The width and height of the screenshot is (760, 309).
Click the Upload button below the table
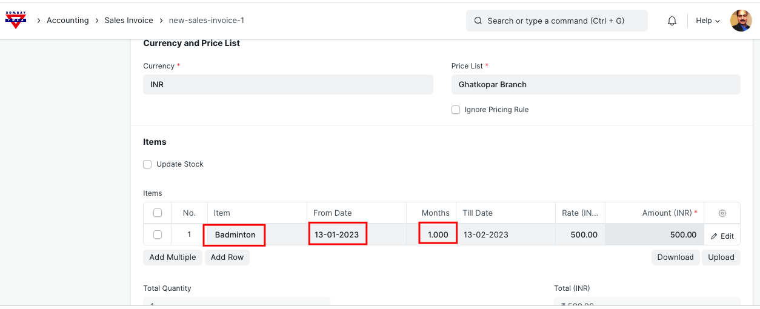pos(721,257)
